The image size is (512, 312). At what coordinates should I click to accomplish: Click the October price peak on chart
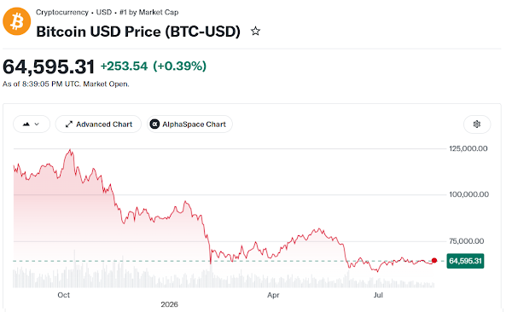tap(70, 150)
